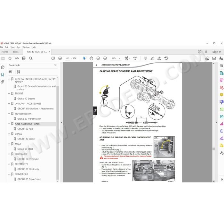This screenshot has width=224, height=224.
Task: Close the MSI 40 T document tab
Action: click(x=49, y=52)
